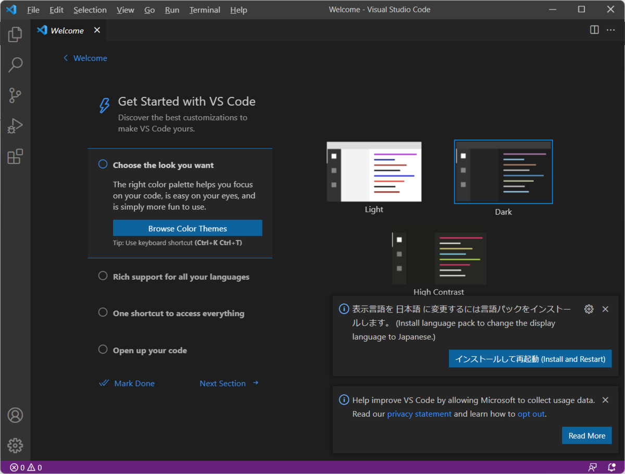The height and width of the screenshot is (474, 625).
Task: Open the File menu
Action: pyautogui.click(x=33, y=10)
